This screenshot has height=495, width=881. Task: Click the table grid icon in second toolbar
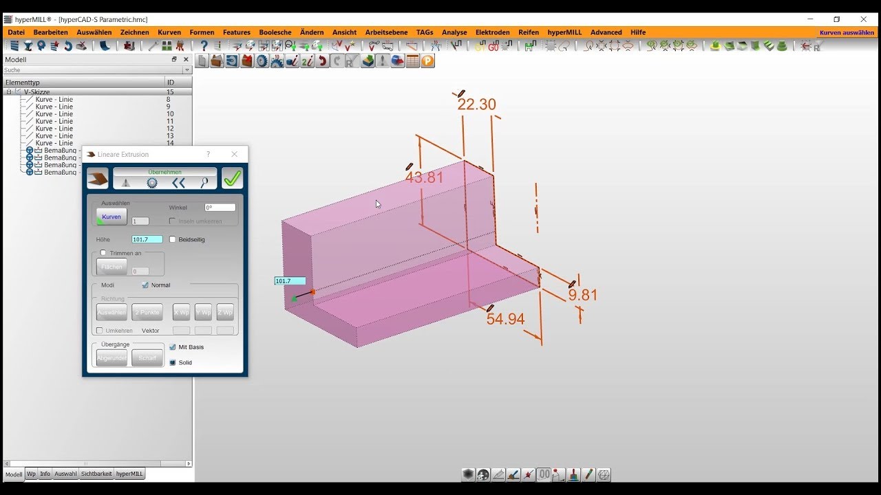click(x=412, y=61)
